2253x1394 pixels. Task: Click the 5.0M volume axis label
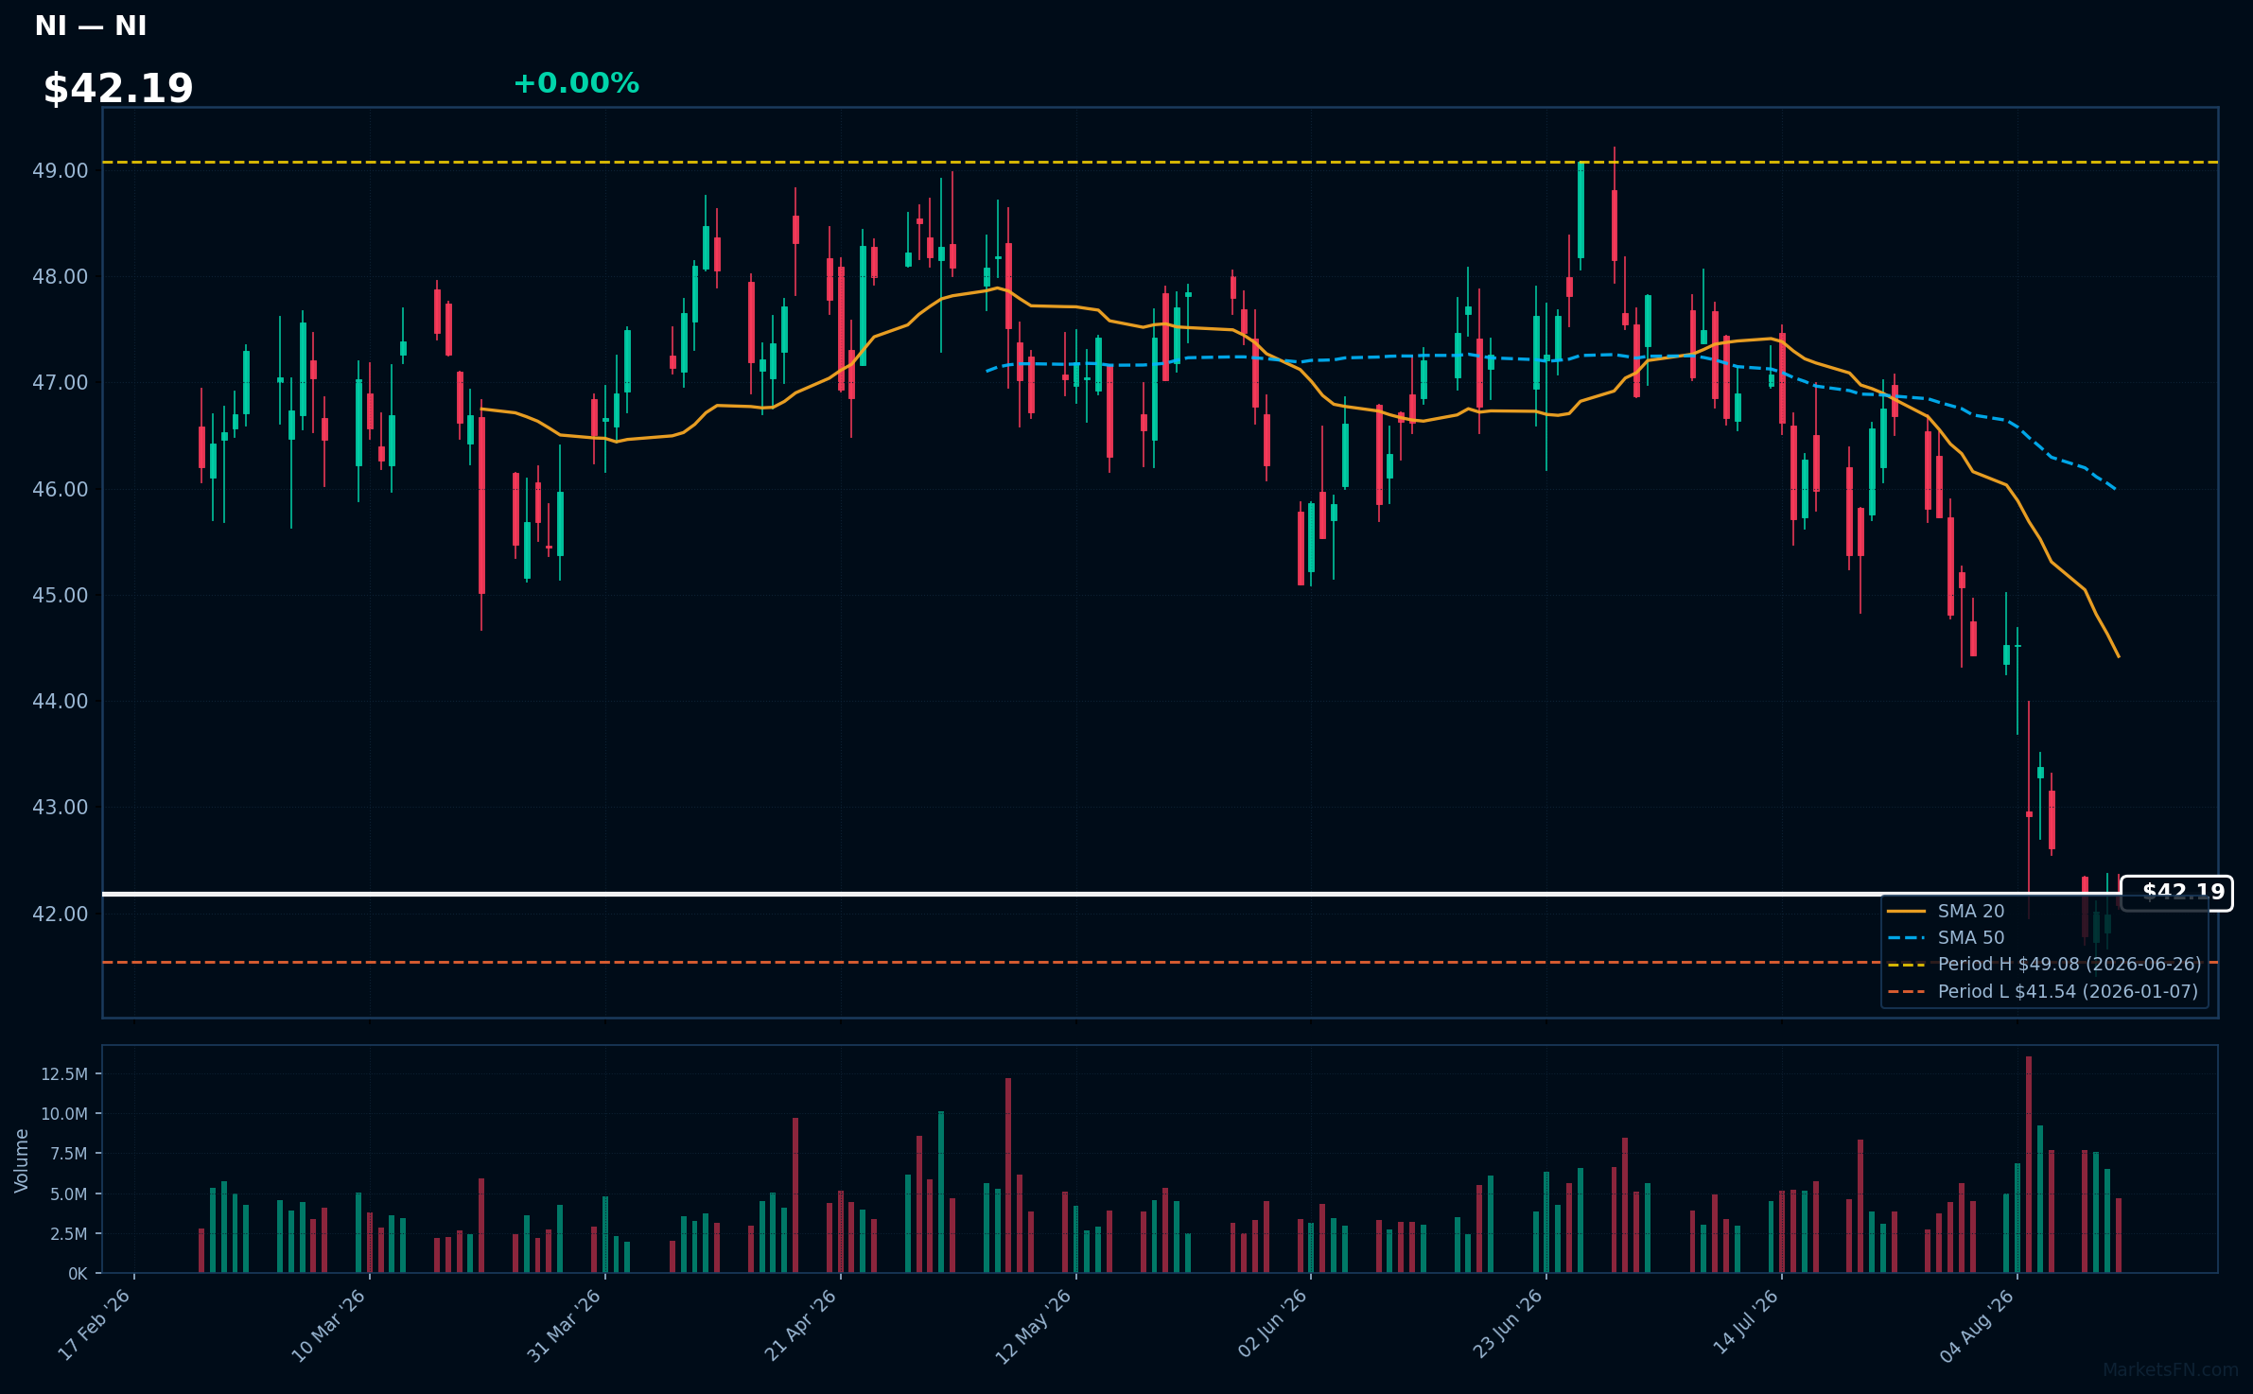(69, 1194)
